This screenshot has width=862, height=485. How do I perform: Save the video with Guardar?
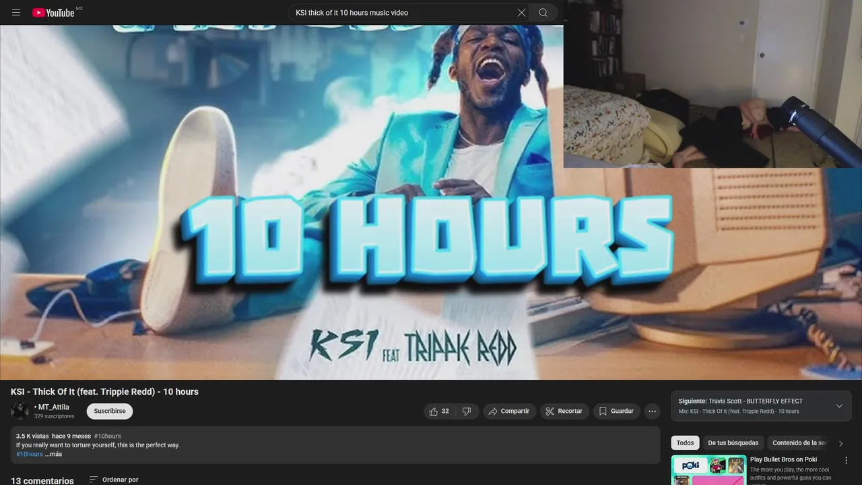click(616, 411)
